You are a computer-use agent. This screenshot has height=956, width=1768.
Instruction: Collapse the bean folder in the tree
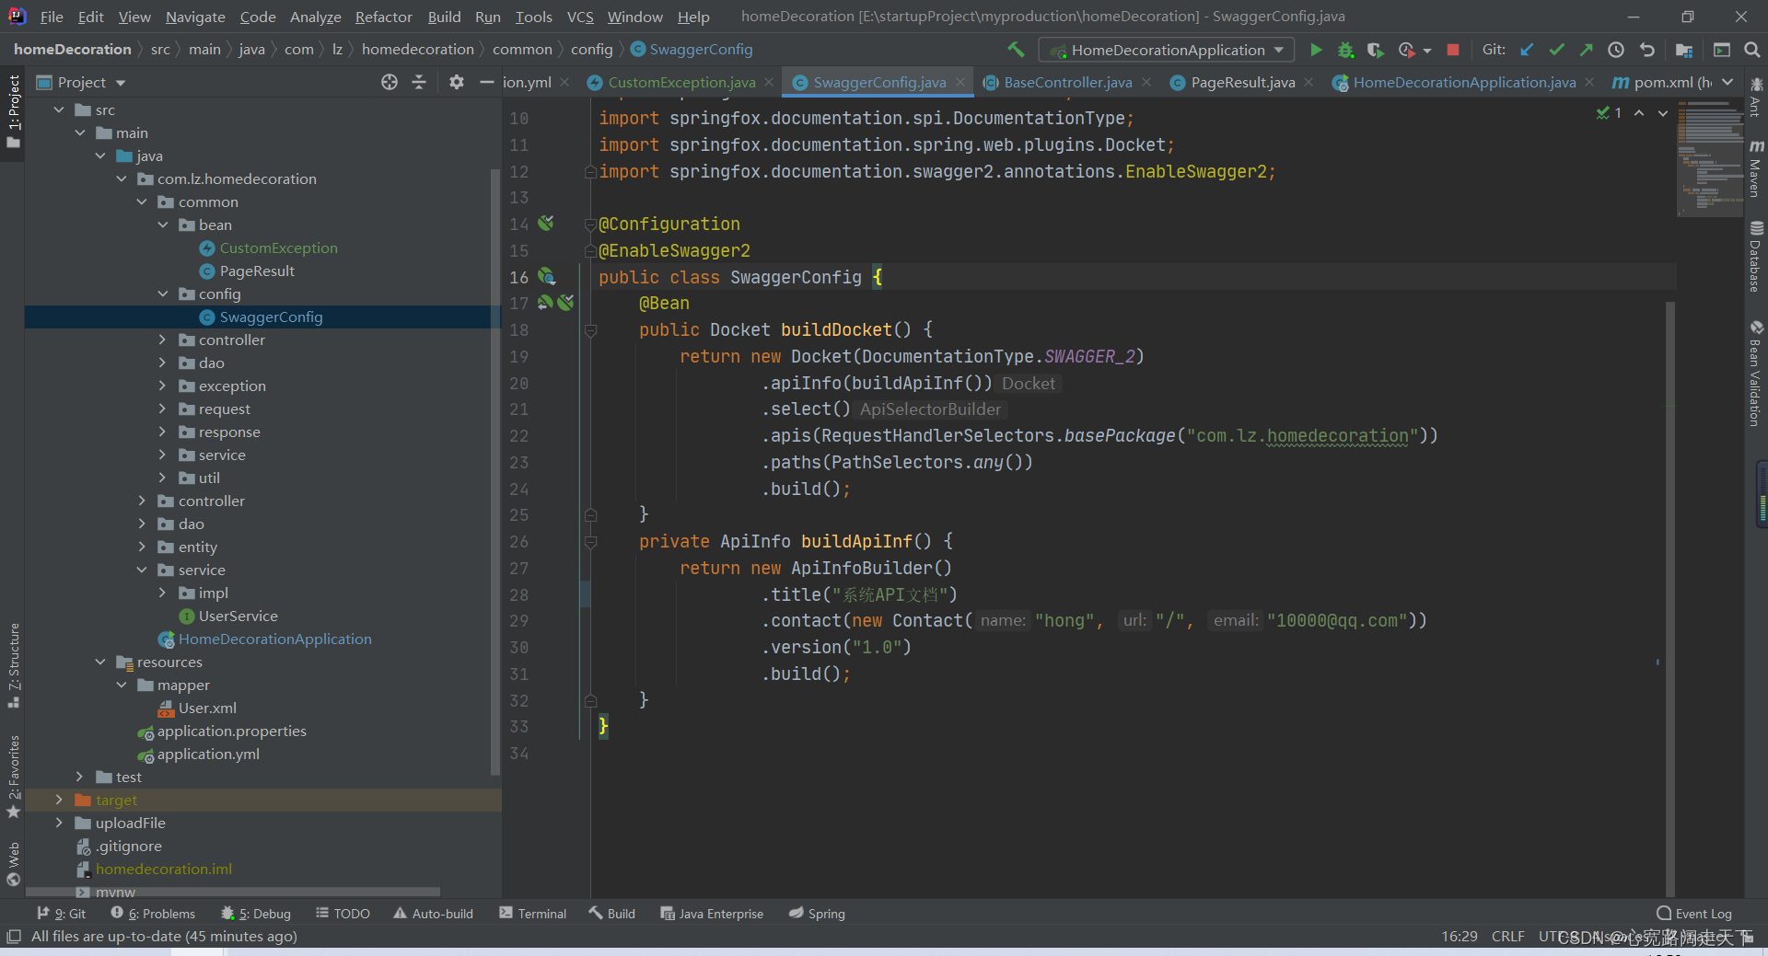click(163, 225)
